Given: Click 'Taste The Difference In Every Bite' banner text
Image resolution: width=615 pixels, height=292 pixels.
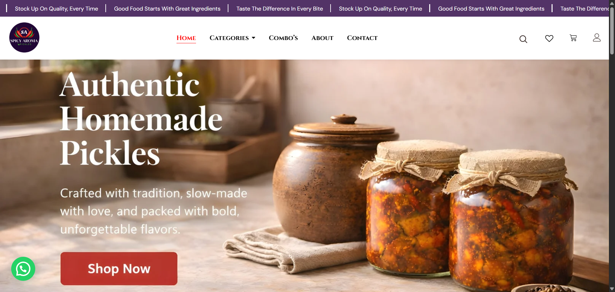Looking at the screenshot, I should [x=280, y=9].
